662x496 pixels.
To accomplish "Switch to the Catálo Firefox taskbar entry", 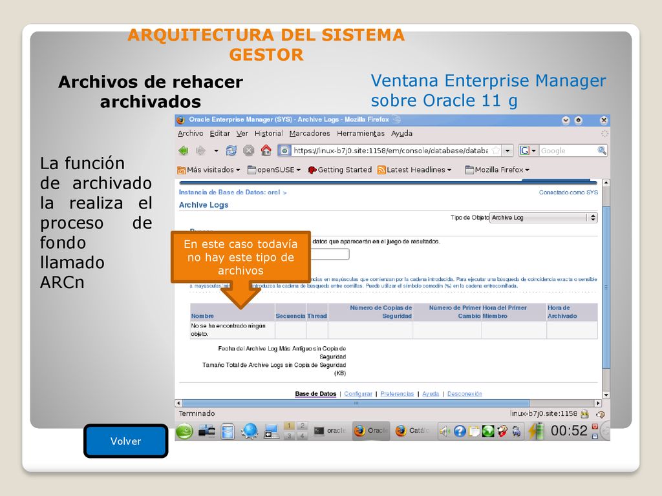I will 412,431.
